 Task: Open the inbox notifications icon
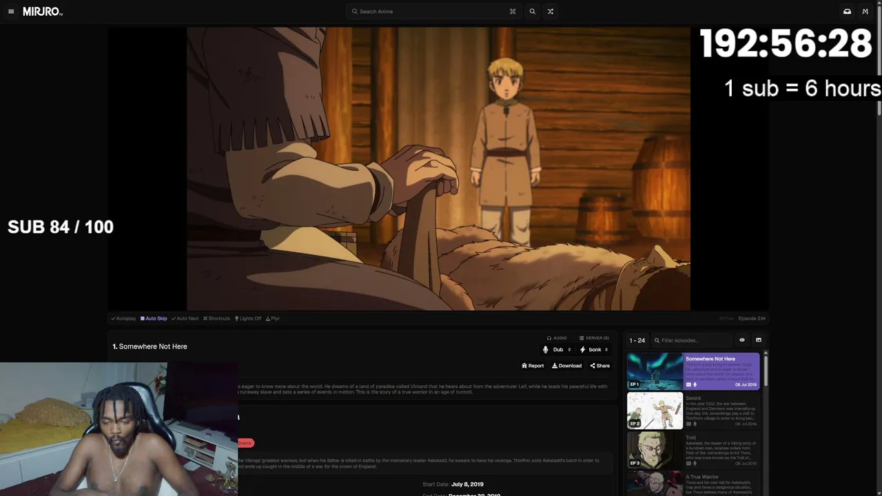(847, 12)
